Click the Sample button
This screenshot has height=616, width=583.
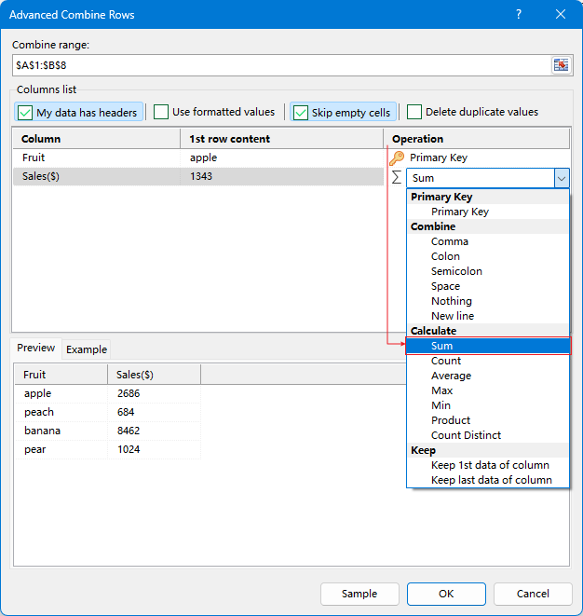point(359,594)
